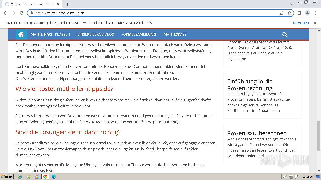Go forward in browser history
The height and width of the screenshot is (180, 321).
click(x=14, y=13)
